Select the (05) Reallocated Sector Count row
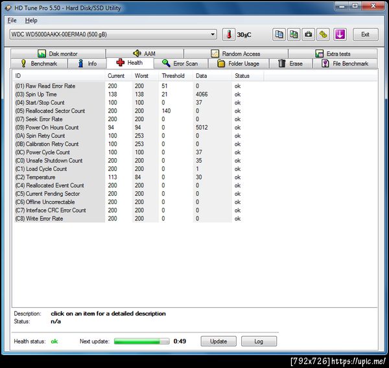 [x=139, y=111]
